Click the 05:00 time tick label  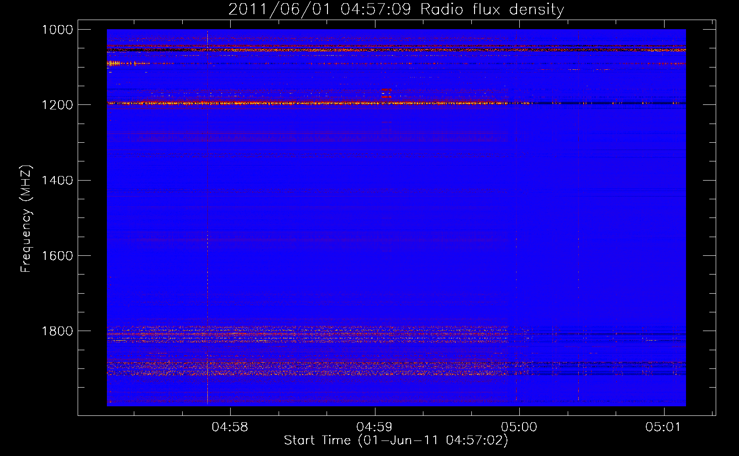519,427
